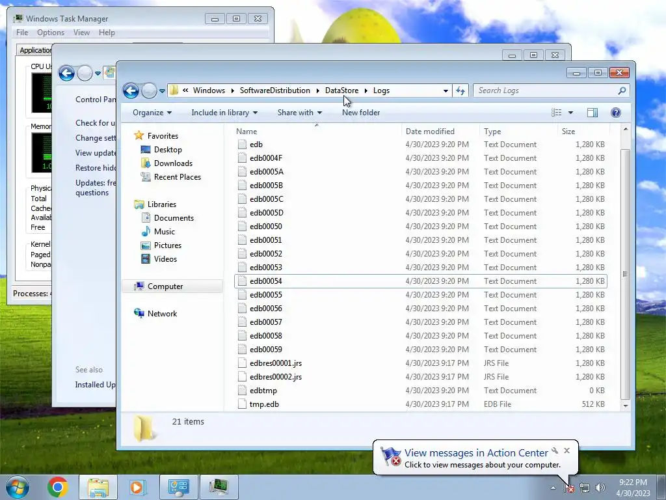This screenshot has width=666, height=500.
Task: Click Windows in the address path
Action: (209, 90)
